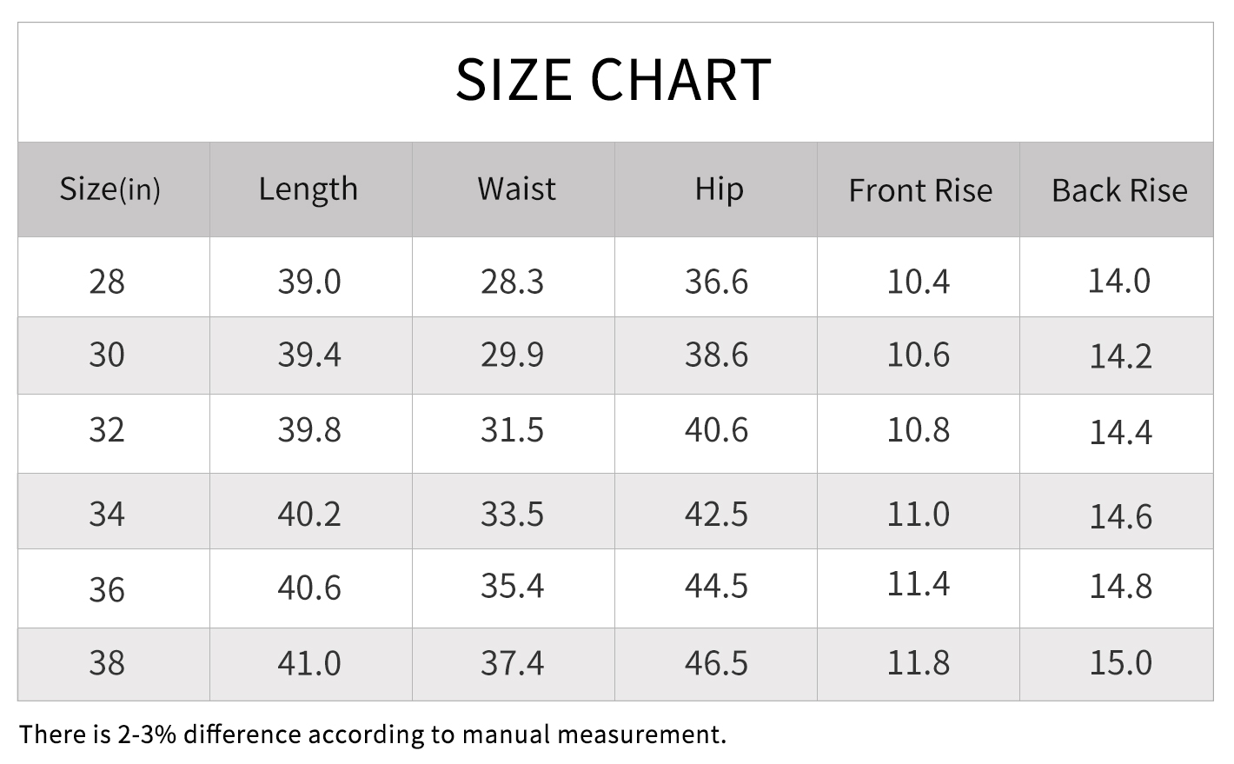The height and width of the screenshot is (764, 1234).
Task: Click the Hip column header
Action: (x=719, y=189)
